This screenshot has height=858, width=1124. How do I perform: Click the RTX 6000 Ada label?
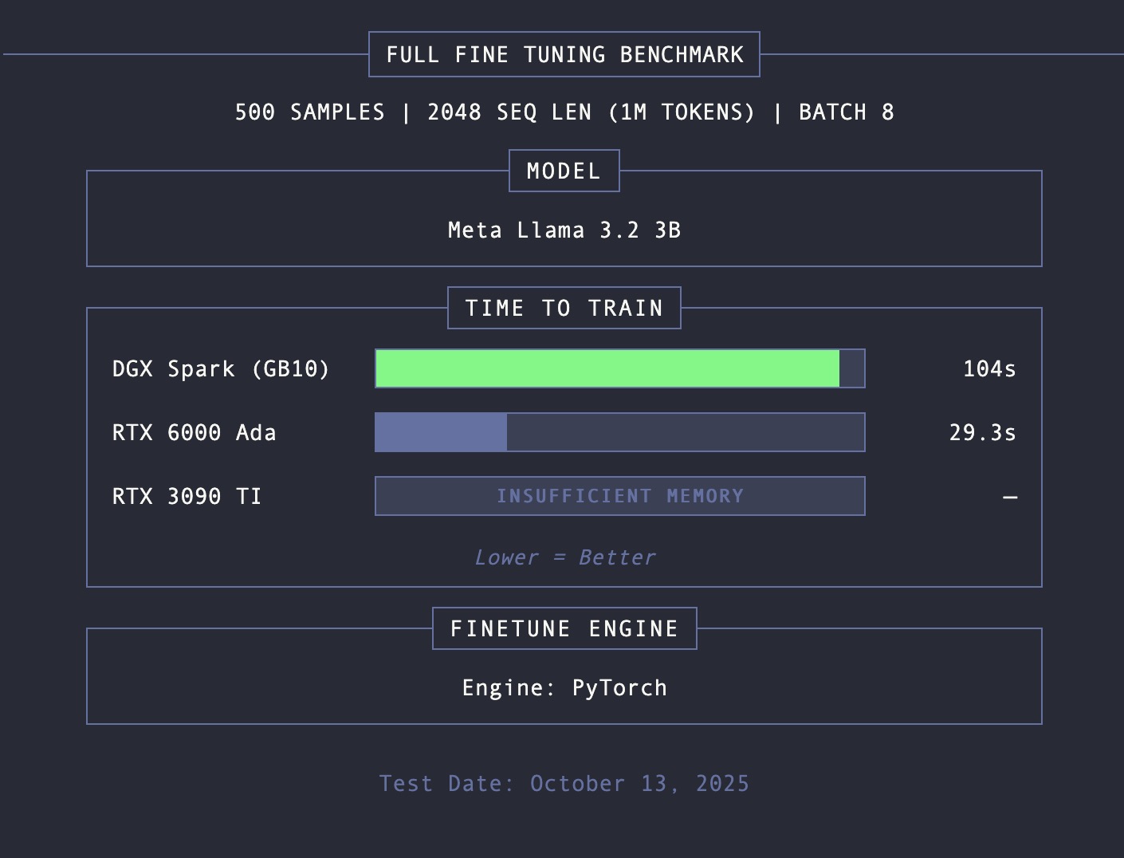tap(194, 433)
